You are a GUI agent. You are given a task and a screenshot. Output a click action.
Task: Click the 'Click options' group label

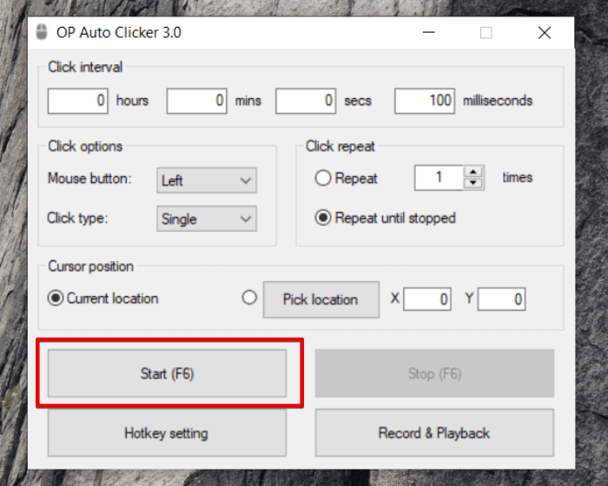(85, 147)
